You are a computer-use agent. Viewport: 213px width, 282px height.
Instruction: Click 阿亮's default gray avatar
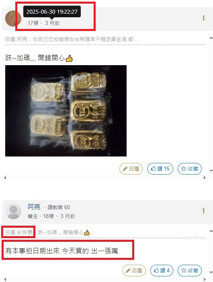(13, 211)
